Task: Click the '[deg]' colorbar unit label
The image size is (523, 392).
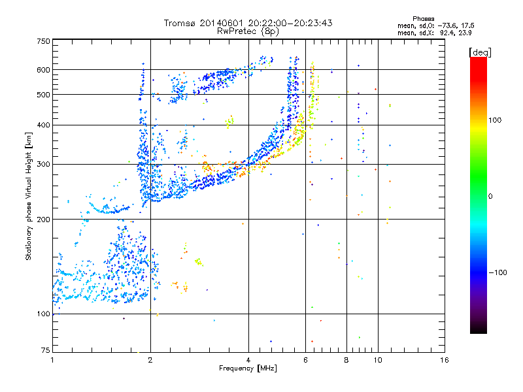Action: pos(480,52)
